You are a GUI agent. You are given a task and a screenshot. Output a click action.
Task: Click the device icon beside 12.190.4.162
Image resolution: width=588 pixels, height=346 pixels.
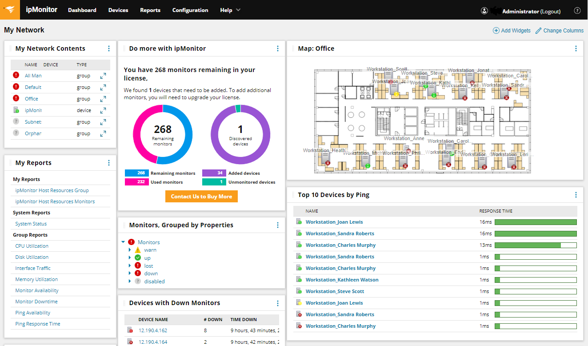(x=130, y=330)
